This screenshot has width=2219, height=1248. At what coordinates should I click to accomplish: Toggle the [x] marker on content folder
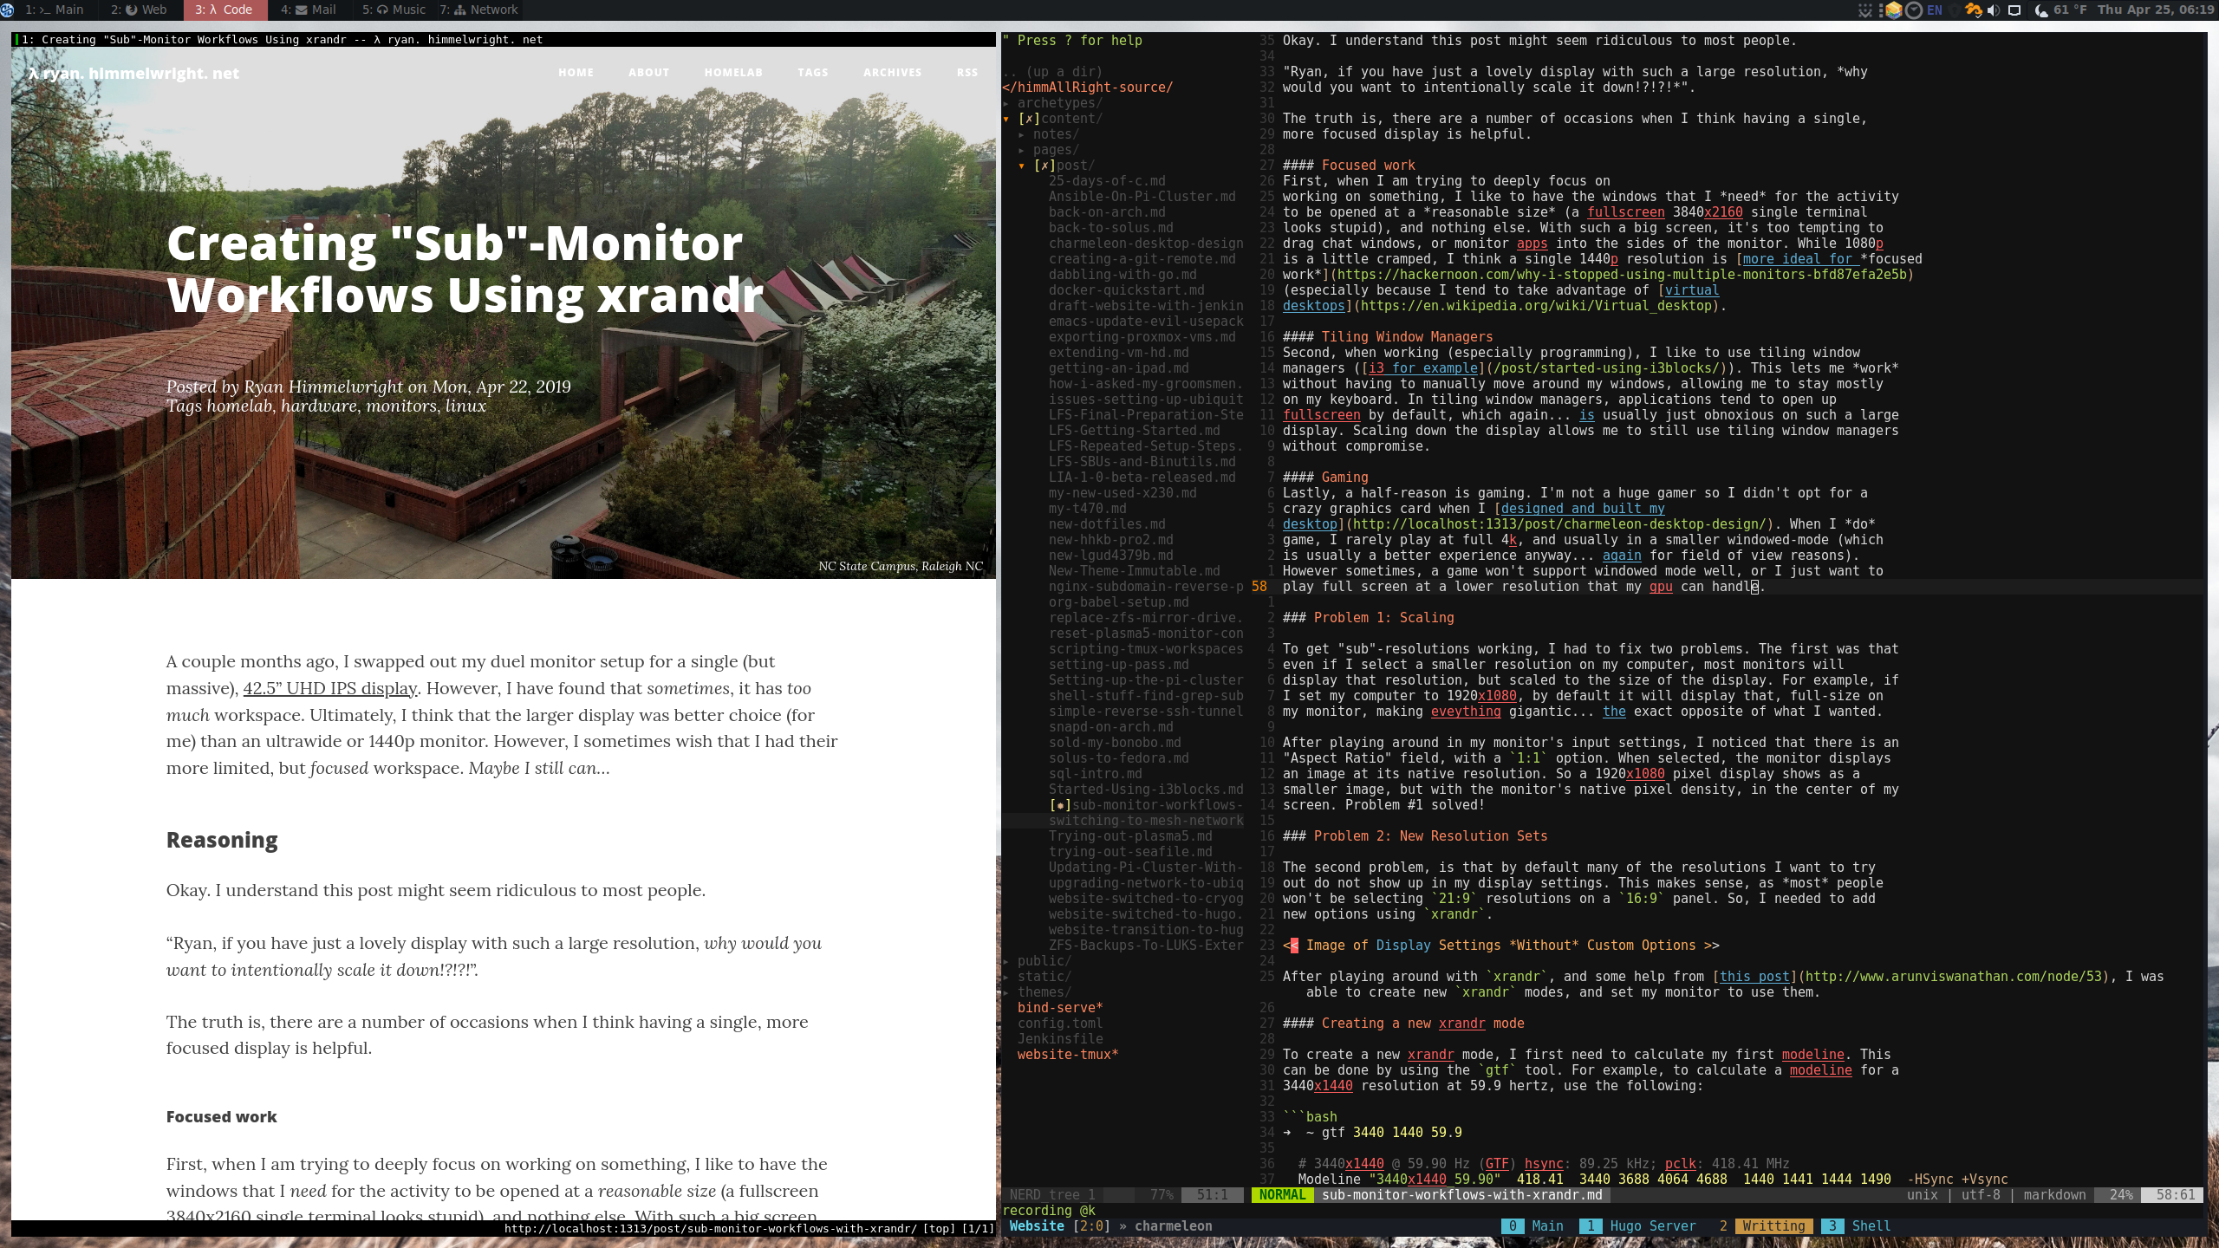(1029, 119)
